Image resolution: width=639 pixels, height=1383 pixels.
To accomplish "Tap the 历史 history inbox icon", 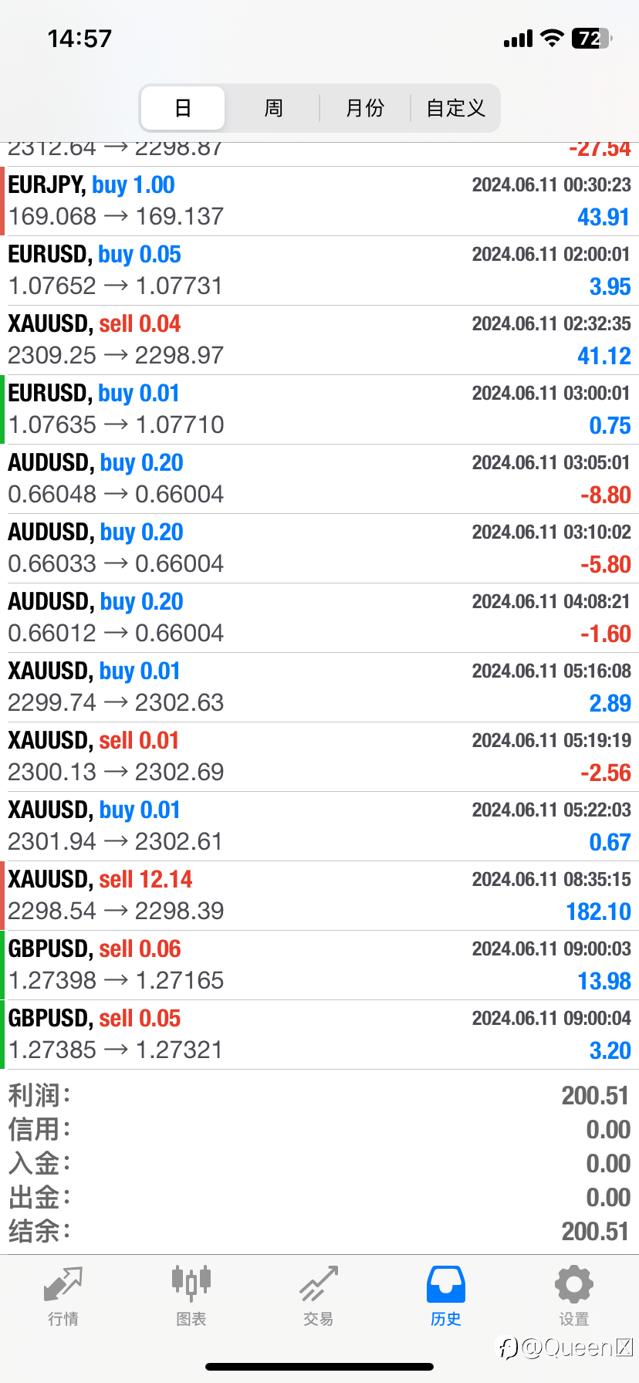I will point(446,1284).
